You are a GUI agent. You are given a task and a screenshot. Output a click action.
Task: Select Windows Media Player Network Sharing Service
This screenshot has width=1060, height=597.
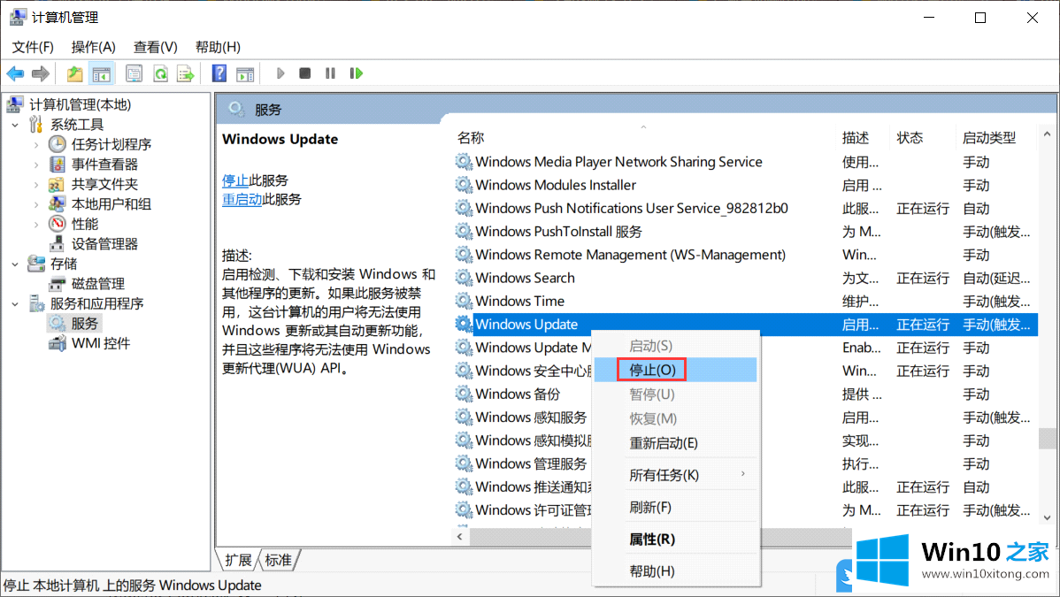point(618,162)
